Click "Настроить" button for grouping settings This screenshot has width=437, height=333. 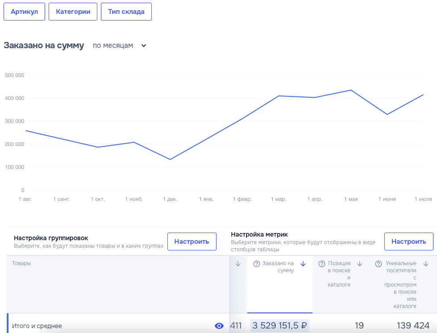(191, 241)
